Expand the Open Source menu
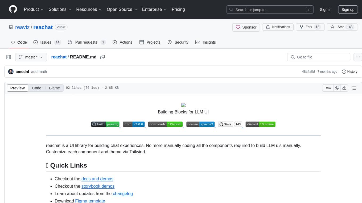362x203 pixels. pyautogui.click(x=122, y=9)
